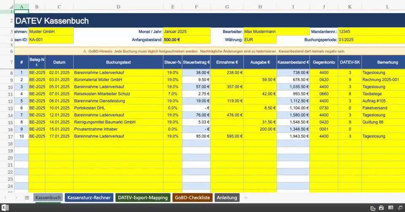Screen dimensions: 405x212
Task: Select the Portokosten DHL entry
Action: pyautogui.click(x=118, y=108)
